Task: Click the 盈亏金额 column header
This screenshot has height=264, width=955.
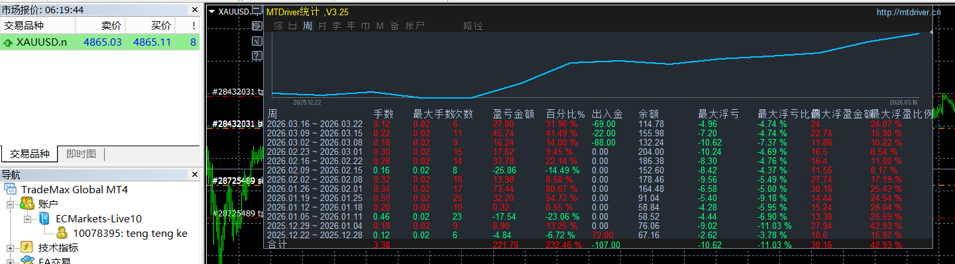Action: pos(514,114)
